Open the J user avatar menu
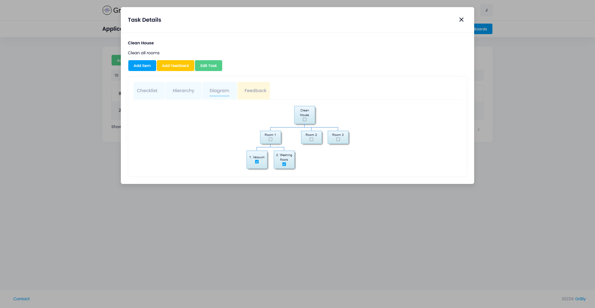The image size is (595, 308). pyautogui.click(x=486, y=10)
